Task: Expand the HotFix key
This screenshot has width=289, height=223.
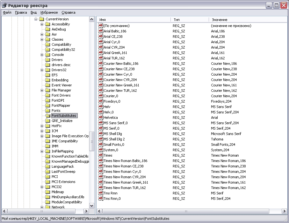Action: (x=42, y=126)
